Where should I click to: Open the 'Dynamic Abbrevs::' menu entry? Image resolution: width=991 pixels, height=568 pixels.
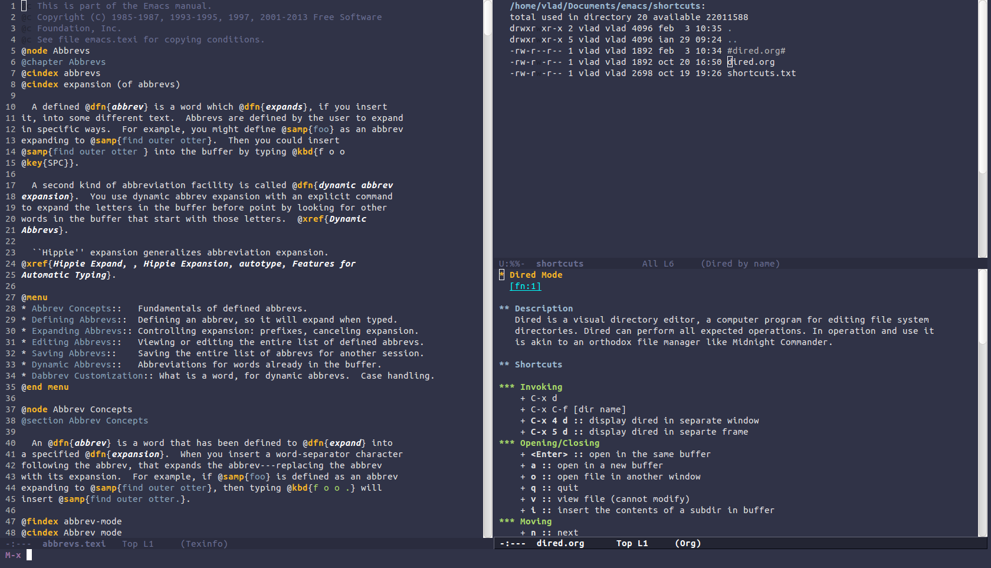[76, 365]
